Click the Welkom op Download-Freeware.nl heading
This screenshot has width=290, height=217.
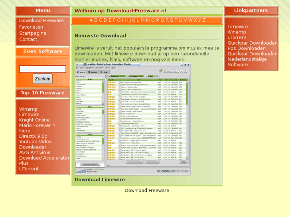[x=120, y=11]
